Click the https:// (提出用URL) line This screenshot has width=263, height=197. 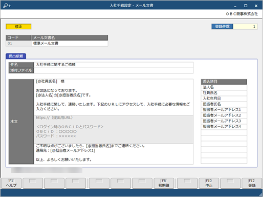point(54,117)
